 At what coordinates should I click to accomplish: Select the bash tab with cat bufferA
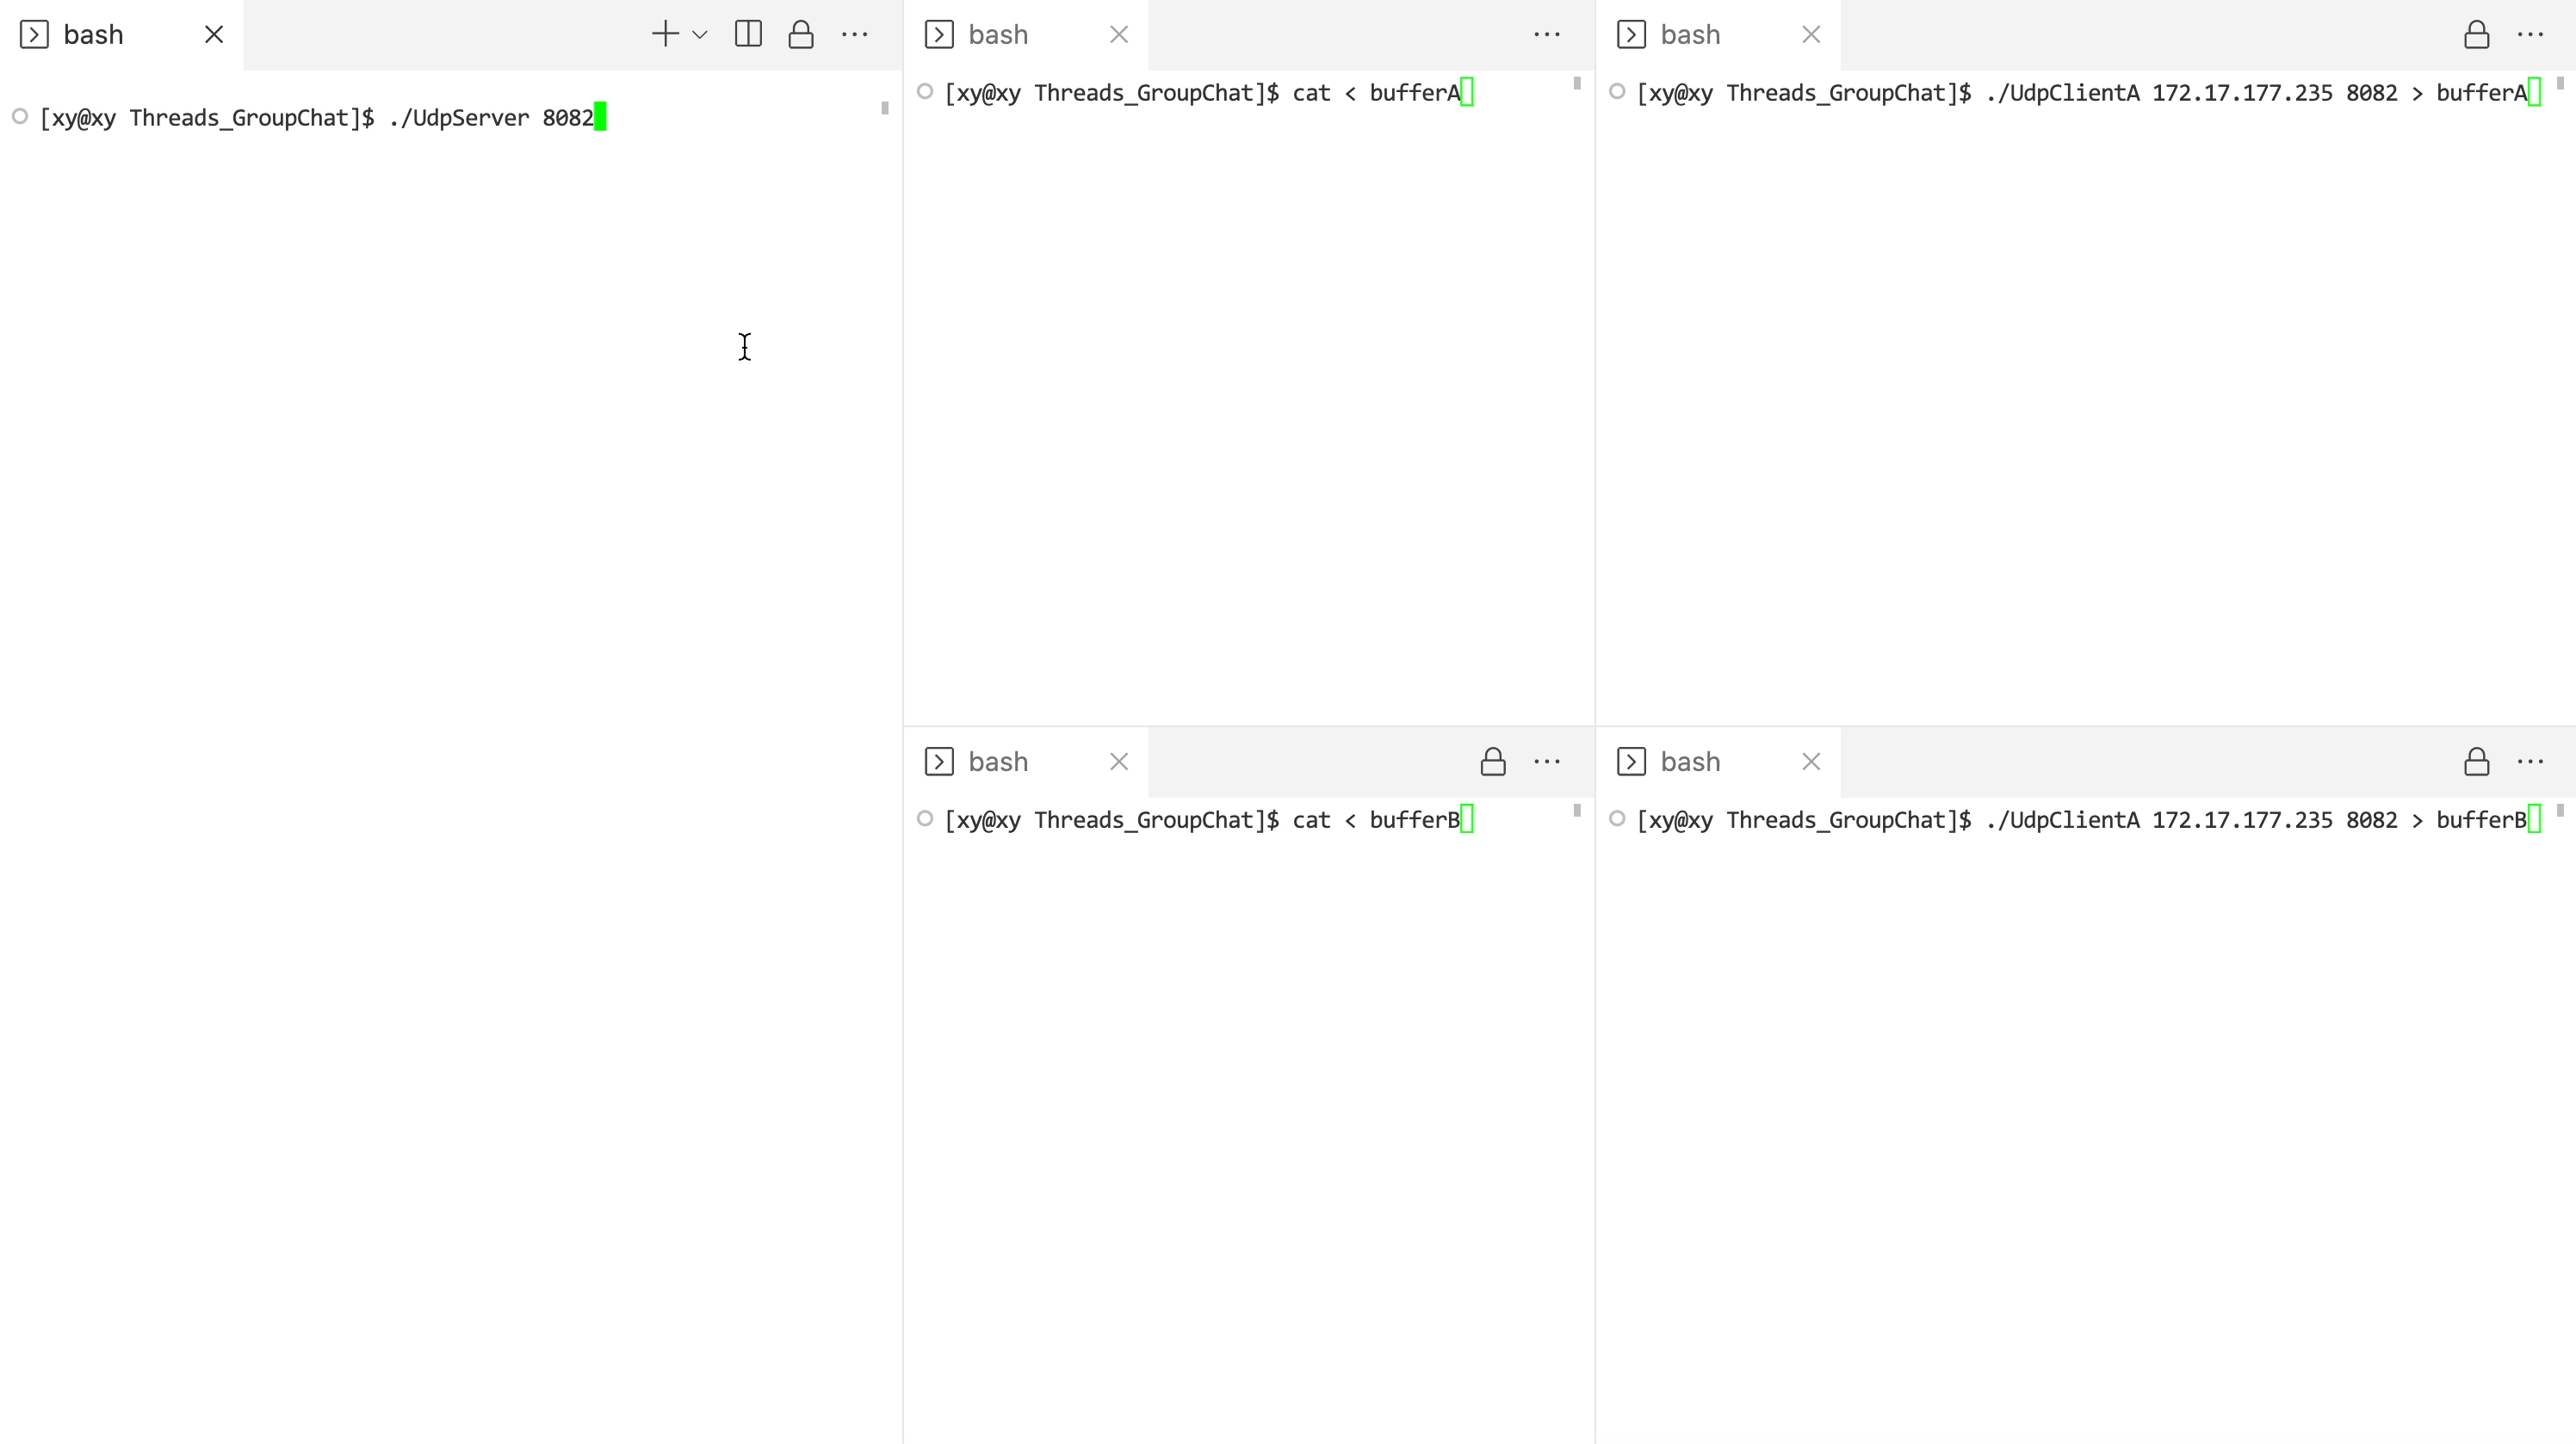(997, 35)
